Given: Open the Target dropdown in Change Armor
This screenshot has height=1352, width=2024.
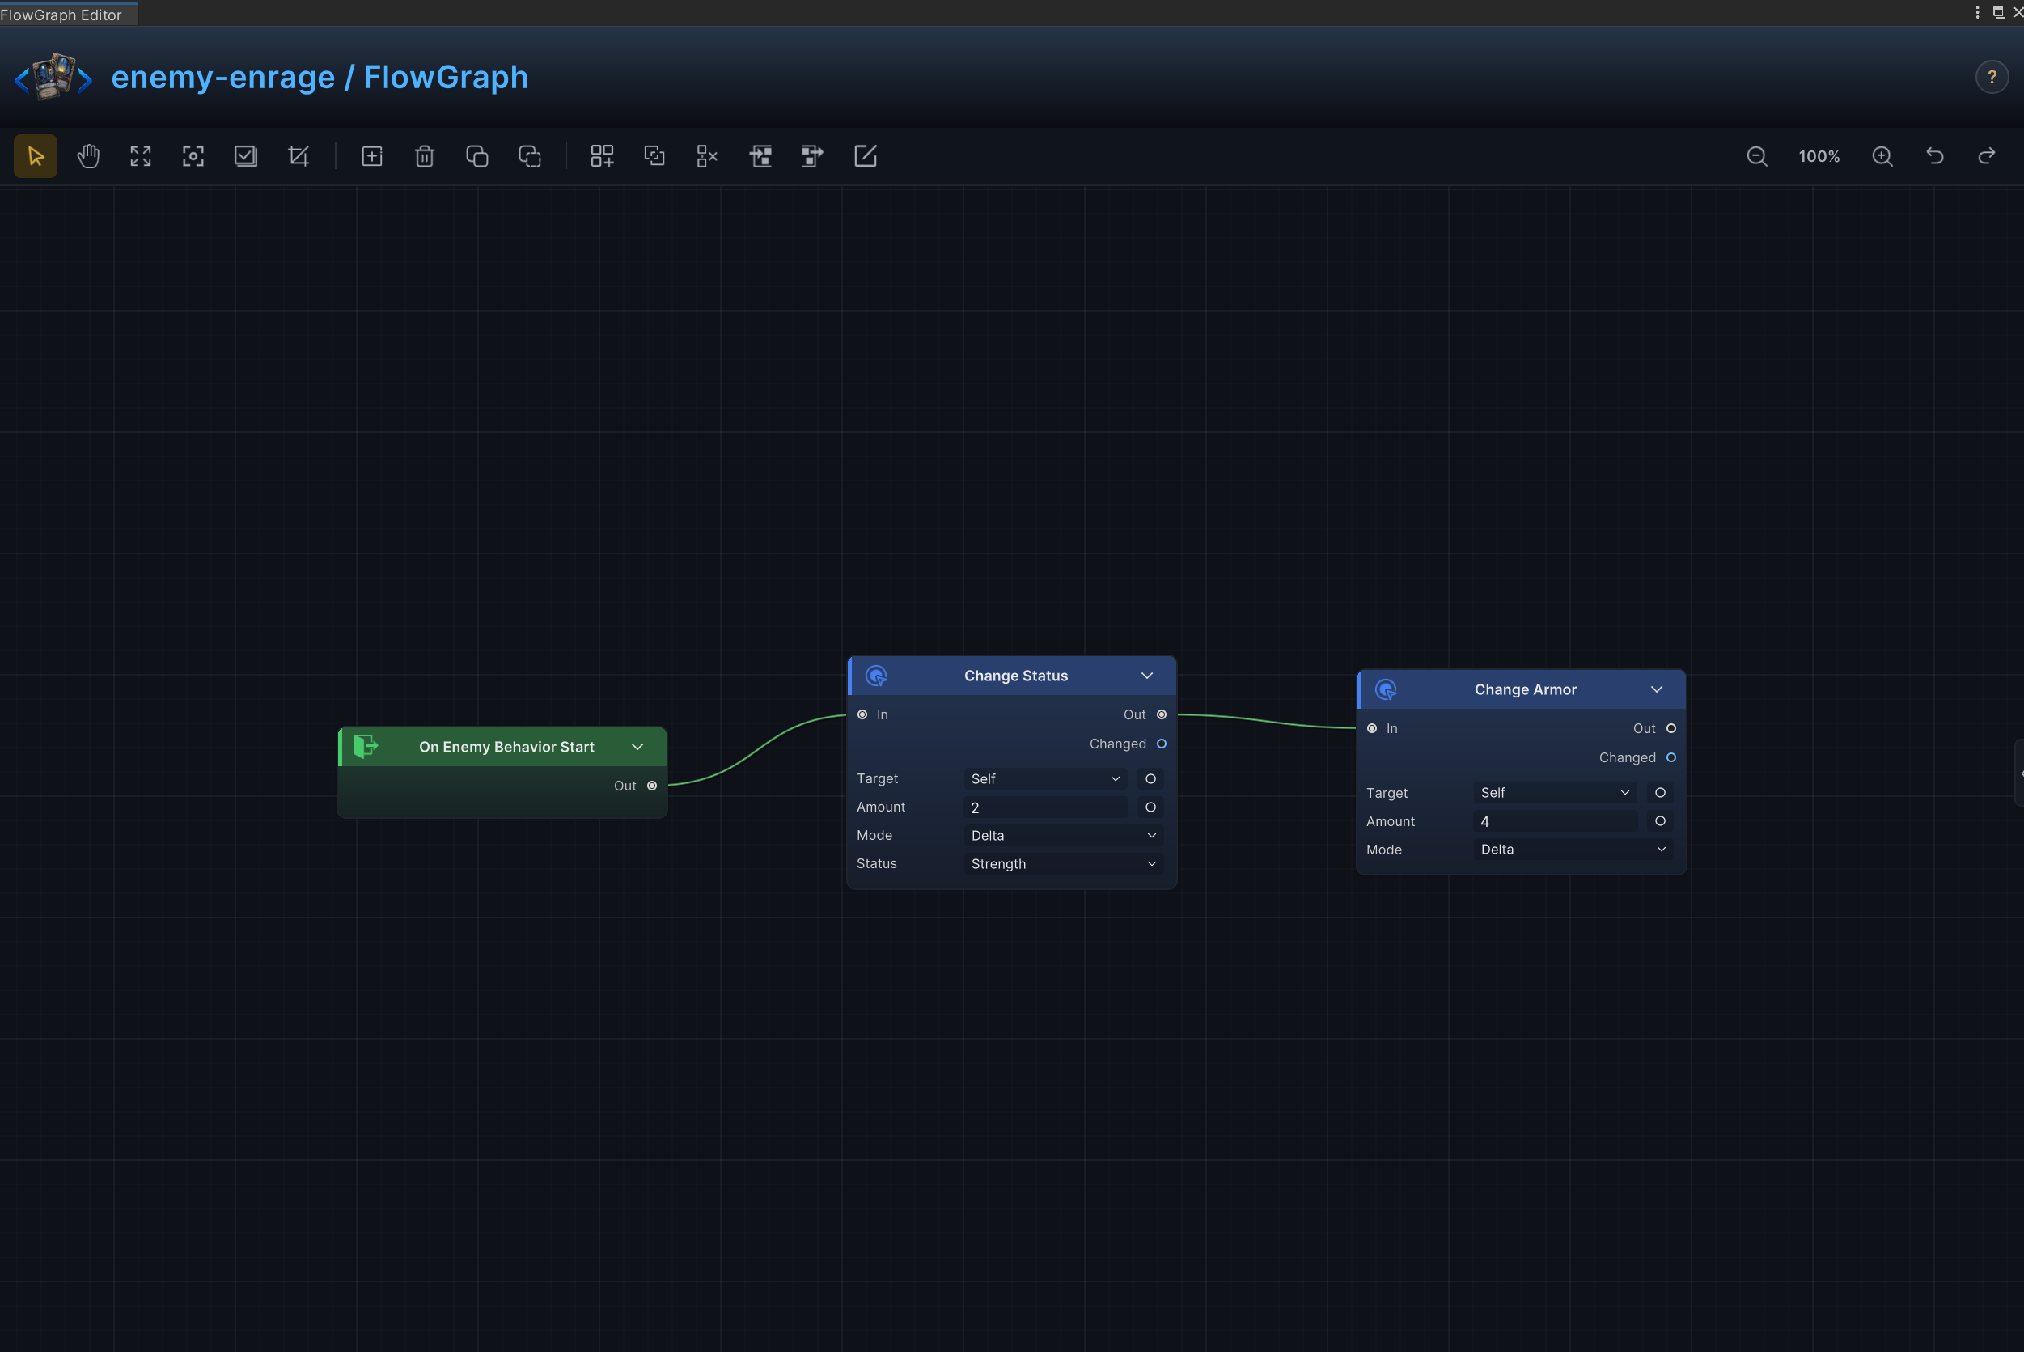Looking at the screenshot, I should (x=1555, y=792).
